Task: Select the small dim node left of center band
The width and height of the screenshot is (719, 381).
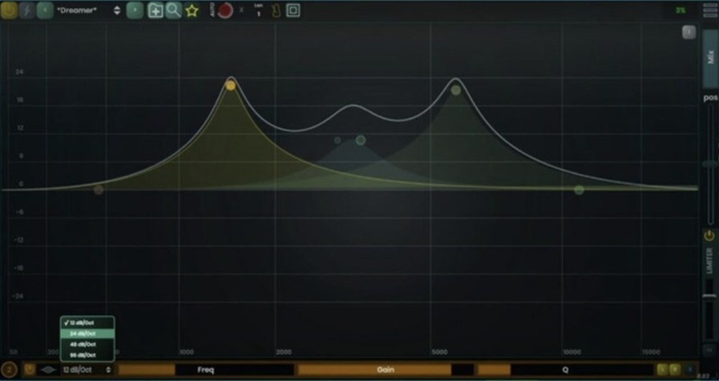Action: pos(338,140)
